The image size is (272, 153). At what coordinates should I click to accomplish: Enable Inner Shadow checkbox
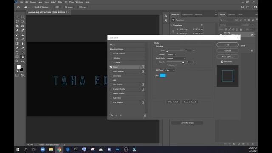click(x=111, y=71)
